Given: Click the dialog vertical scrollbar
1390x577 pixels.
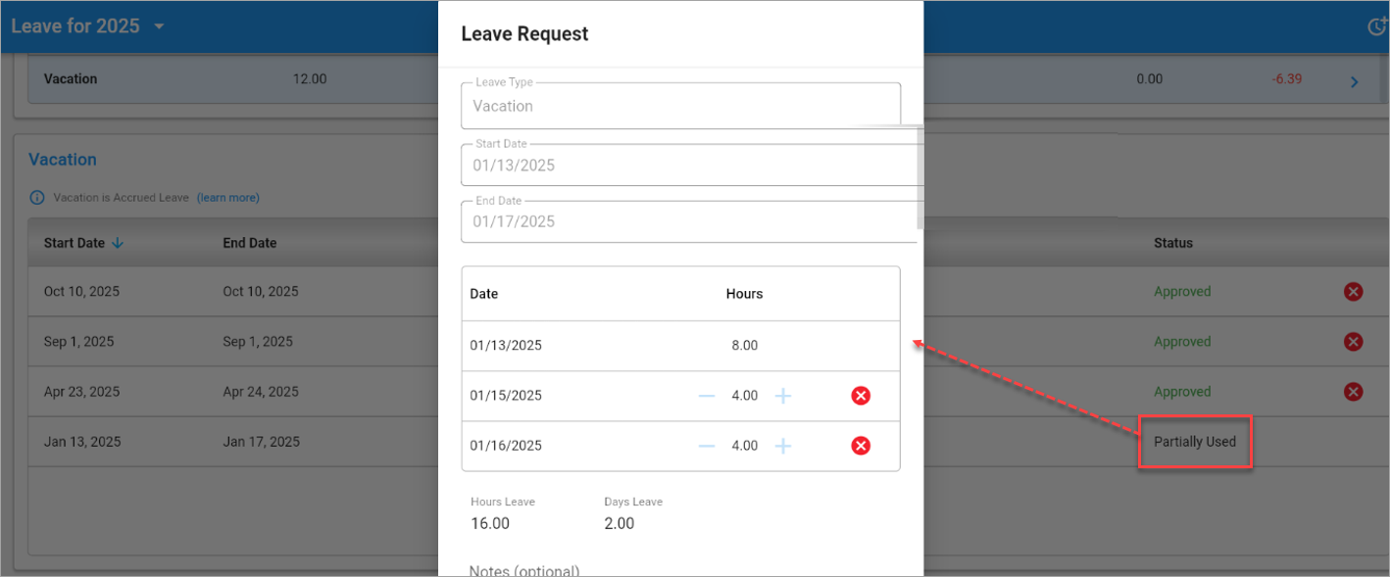Looking at the screenshot, I should coord(919,176).
